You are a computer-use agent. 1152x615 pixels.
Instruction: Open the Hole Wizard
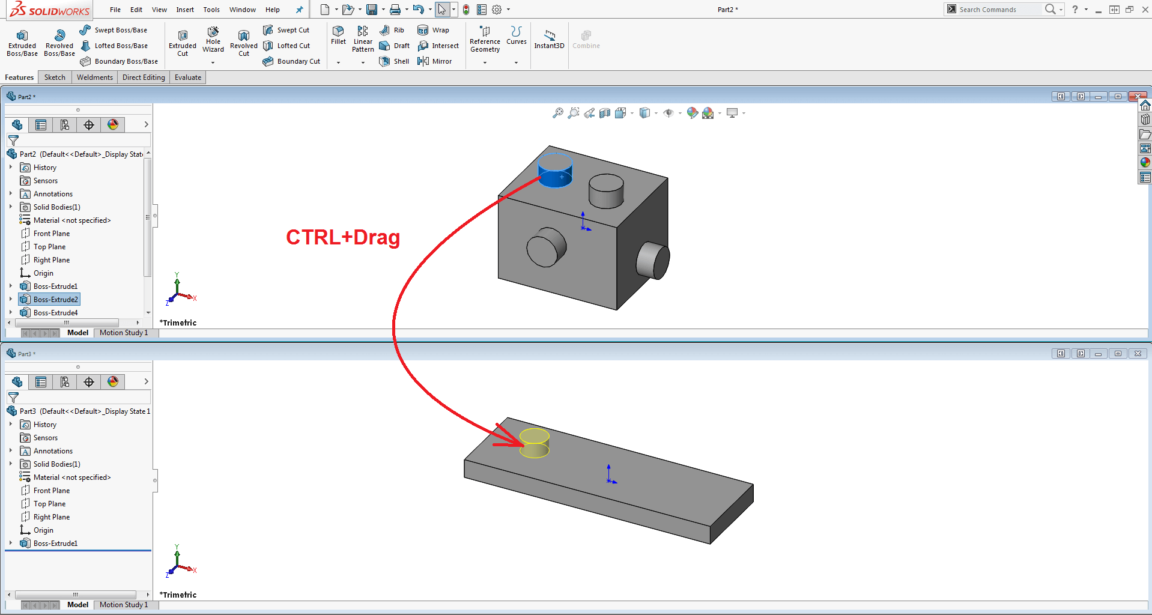[213, 41]
